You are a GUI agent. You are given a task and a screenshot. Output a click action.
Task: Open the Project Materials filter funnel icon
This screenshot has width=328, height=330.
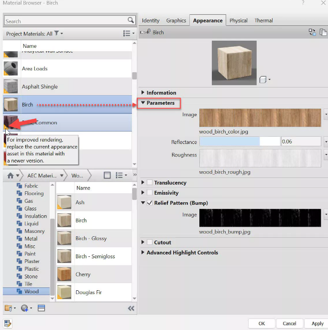pyautogui.click(x=56, y=33)
